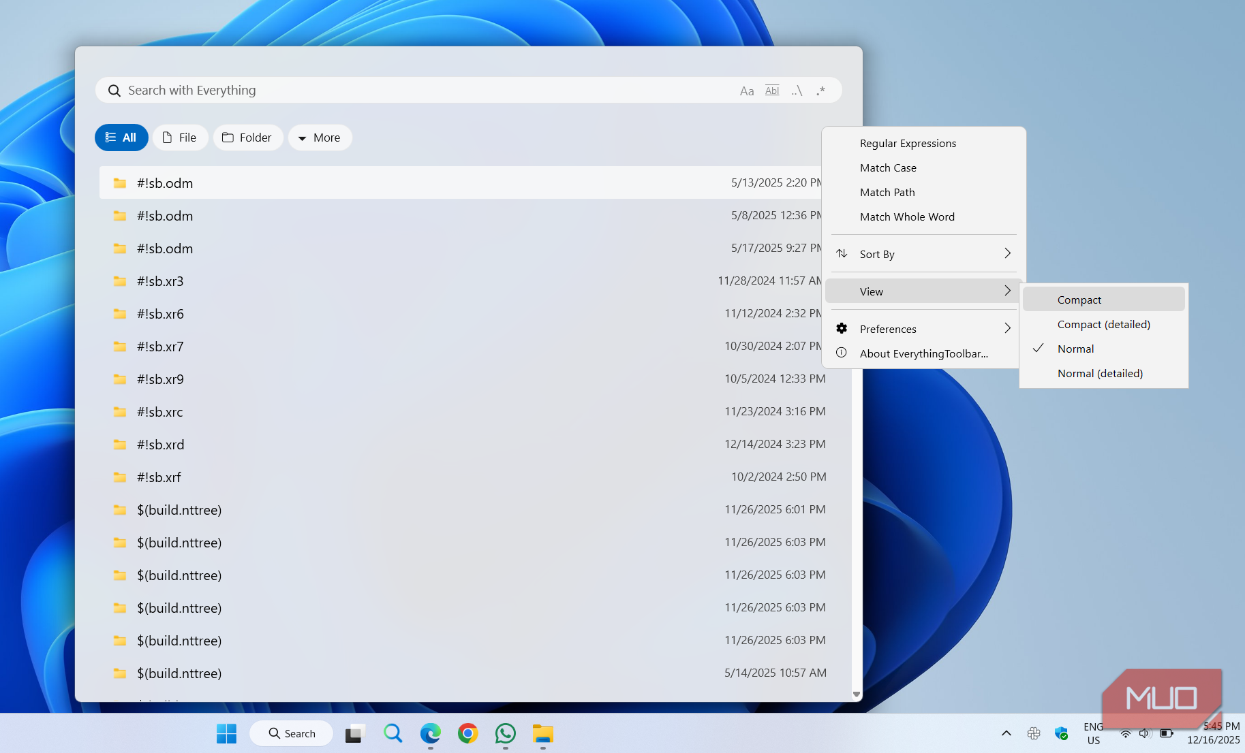The height and width of the screenshot is (753, 1245).
Task: Select the #!sb.xr3 folder result
Action: 461,281
